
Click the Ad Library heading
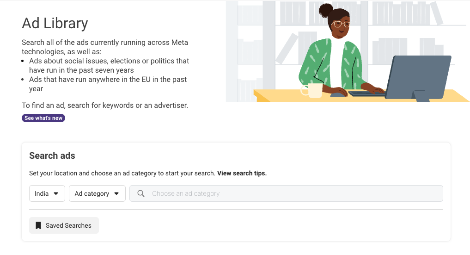(x=55, y=23)
